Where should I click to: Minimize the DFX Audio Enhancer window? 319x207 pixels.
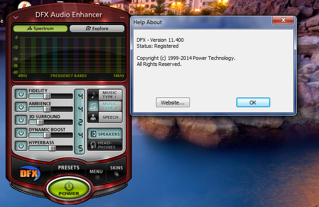[122, 17]
